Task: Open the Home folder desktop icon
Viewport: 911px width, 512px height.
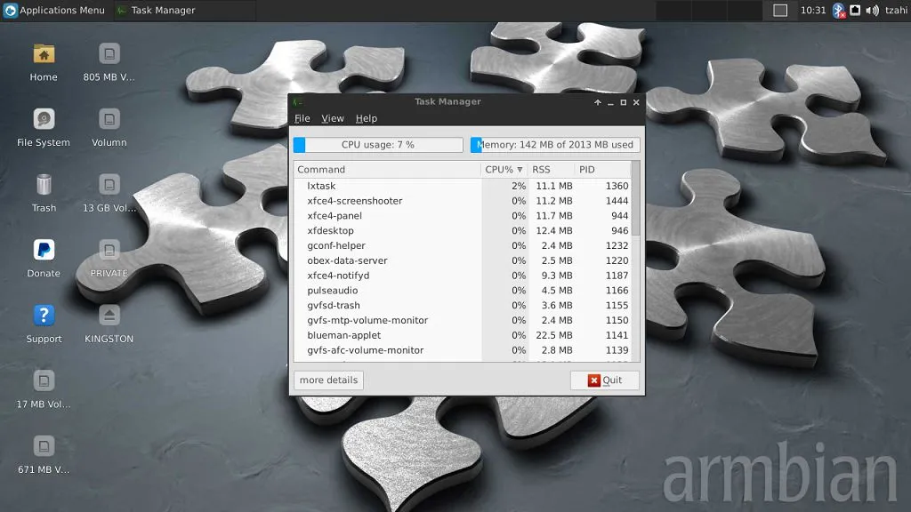Action: coord(44,54)
